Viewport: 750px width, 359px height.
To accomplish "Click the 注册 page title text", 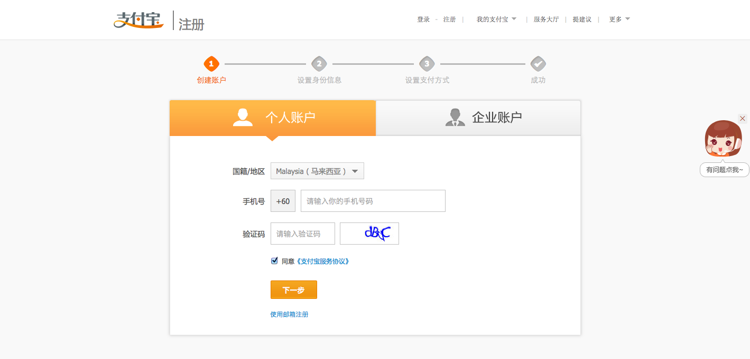I will click(191, 25).
